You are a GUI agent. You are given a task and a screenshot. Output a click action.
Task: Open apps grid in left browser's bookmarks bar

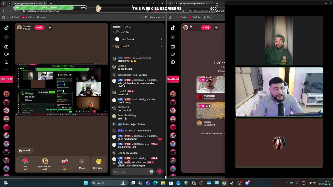click(x=4, y=17)
